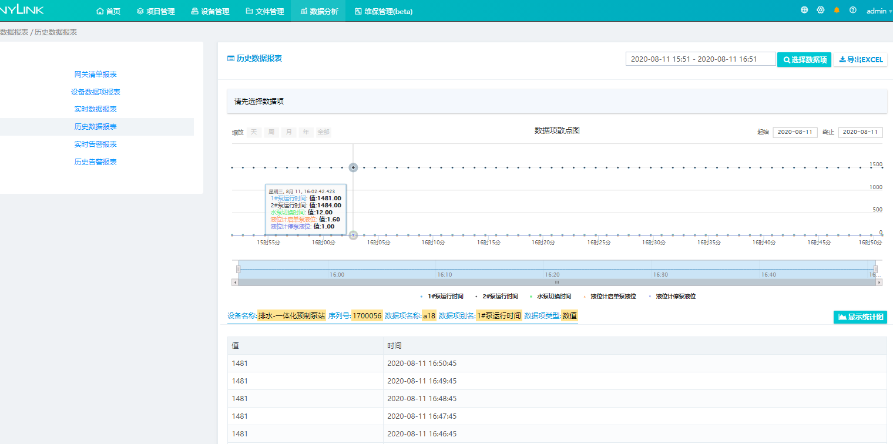Select zoom range 年
Image resolution: width=893 pixels, height=444 pixels.
306,132
